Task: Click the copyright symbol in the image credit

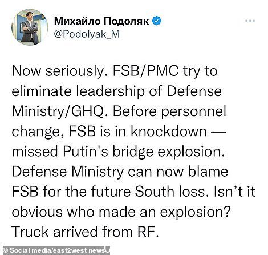Action: click(6, 250)
